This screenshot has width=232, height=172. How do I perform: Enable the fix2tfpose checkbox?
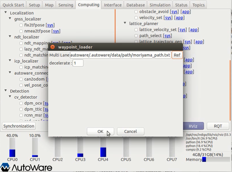(21, 25)
